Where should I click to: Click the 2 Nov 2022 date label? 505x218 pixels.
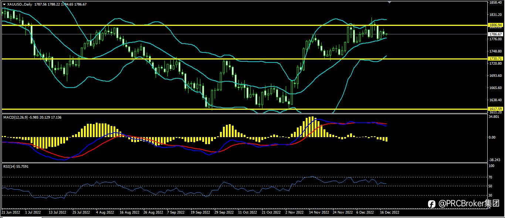coord(294,213)
